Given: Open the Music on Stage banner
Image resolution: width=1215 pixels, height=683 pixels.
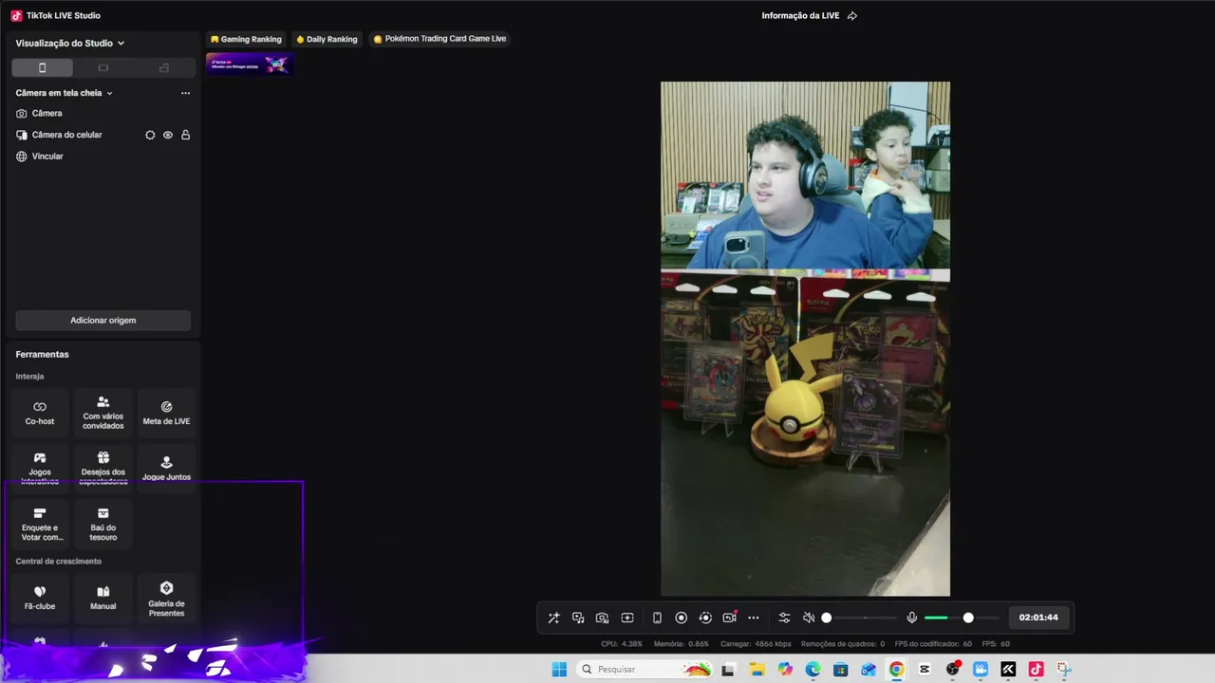Looking at the screenshot, I should [x=250, y=65].
